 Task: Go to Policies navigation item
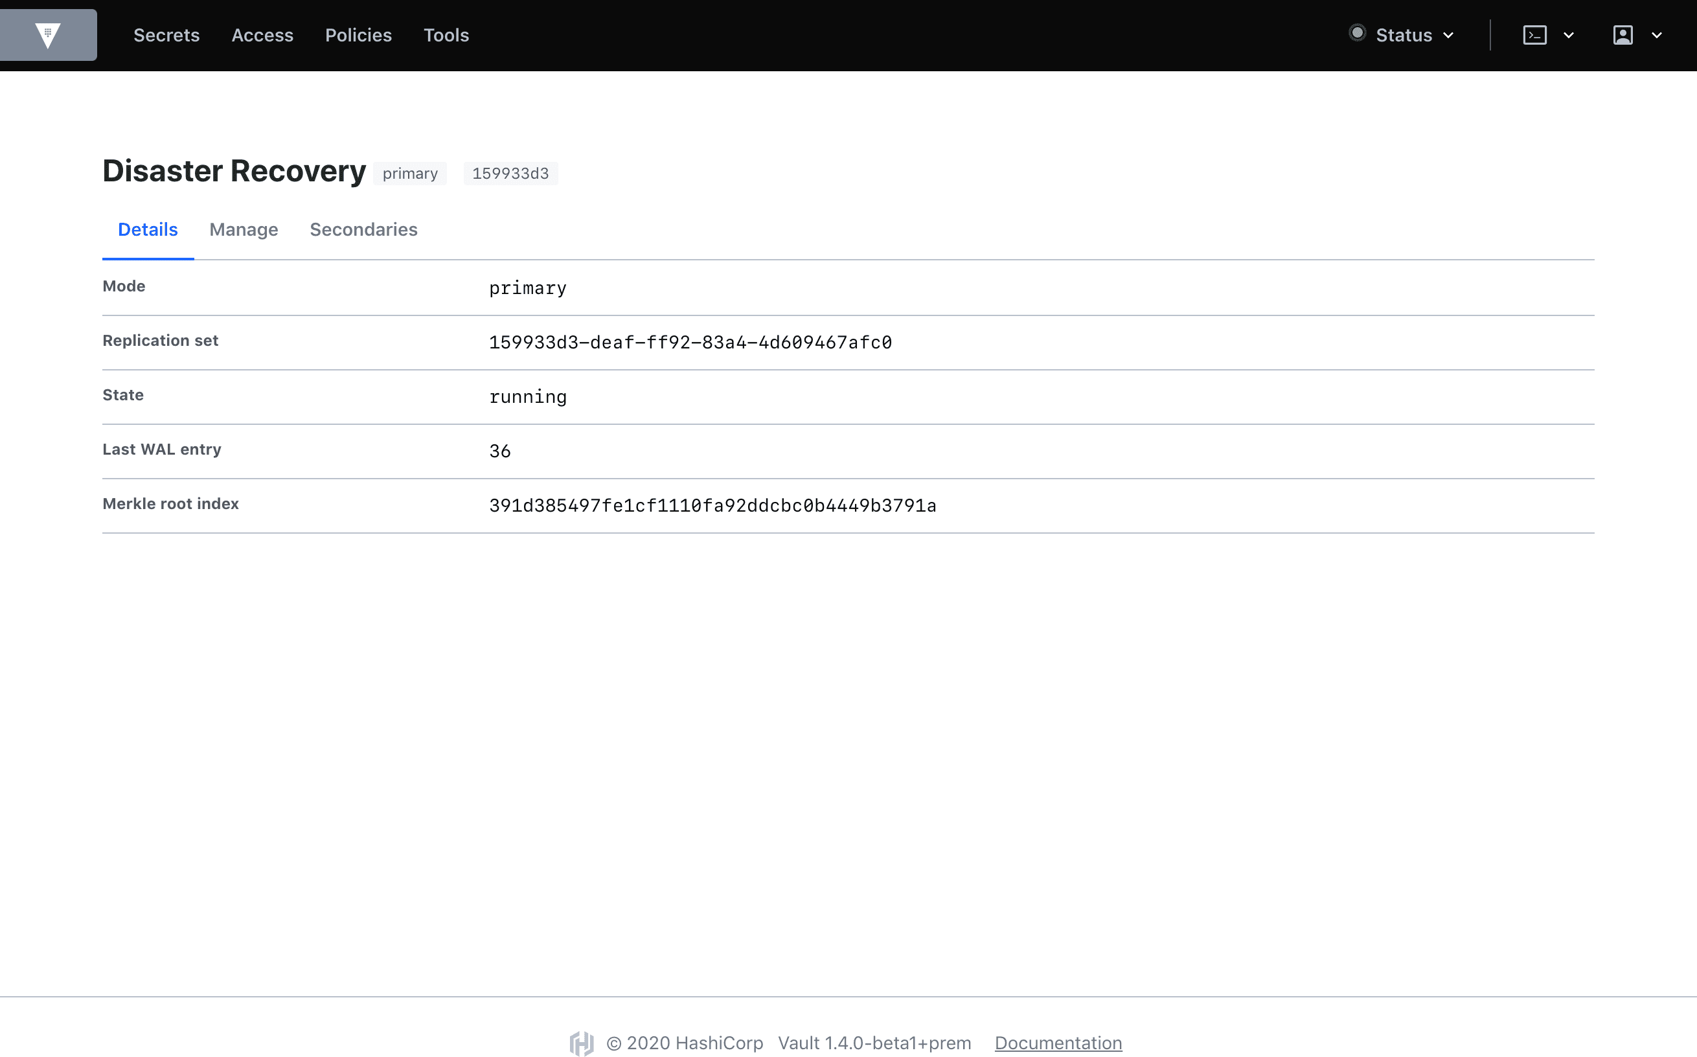click(x=358, y=35)
